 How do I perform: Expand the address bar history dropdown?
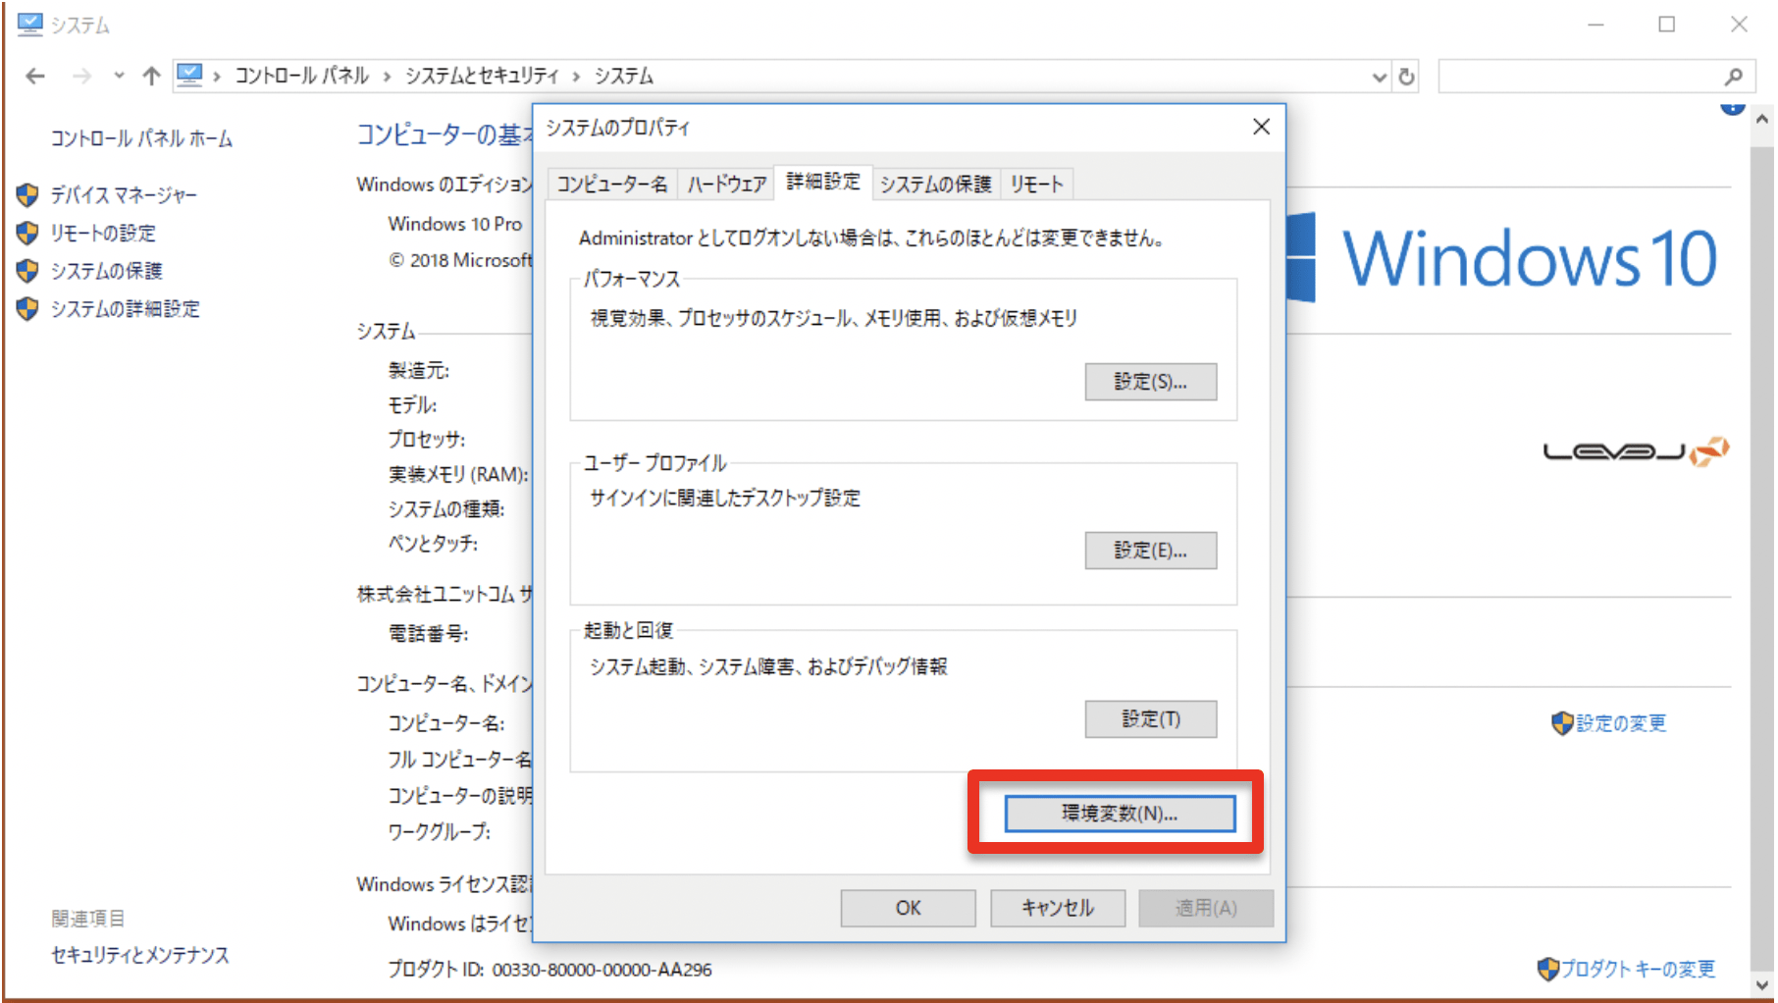click(1379, 77)
